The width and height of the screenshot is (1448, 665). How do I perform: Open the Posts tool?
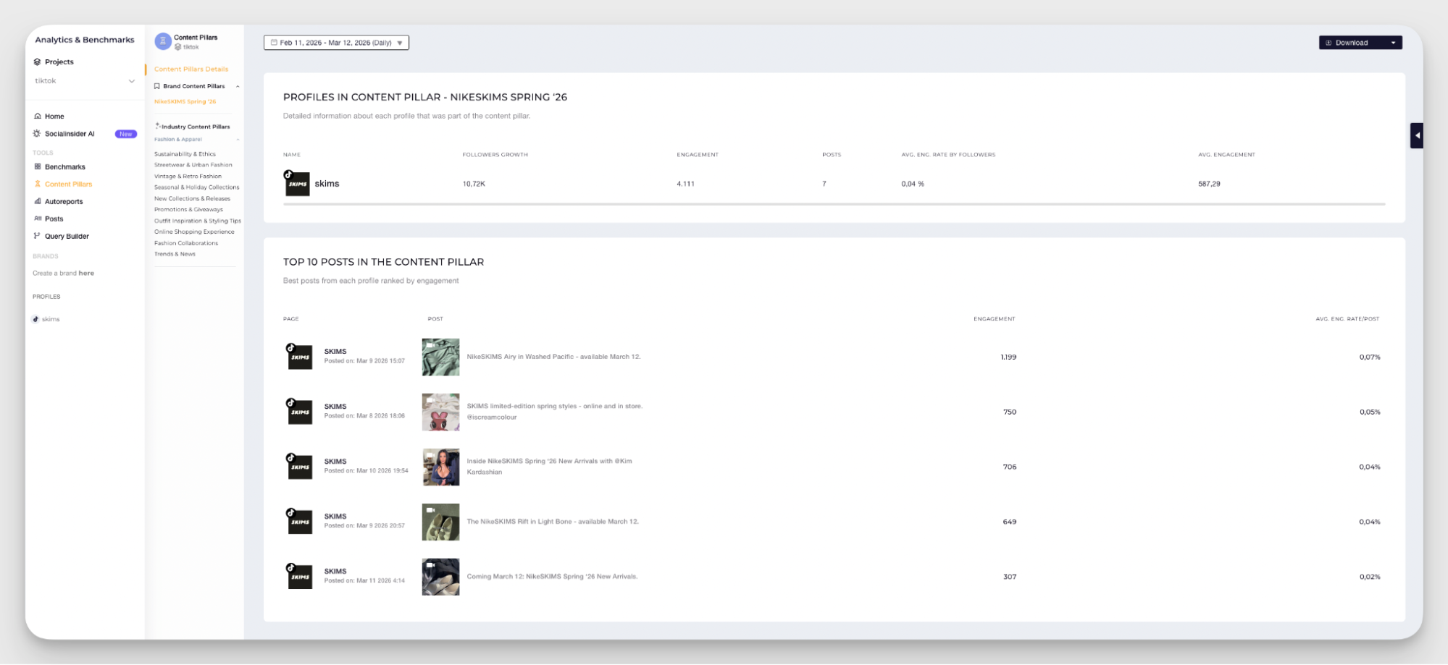click(x=54, y=219)
